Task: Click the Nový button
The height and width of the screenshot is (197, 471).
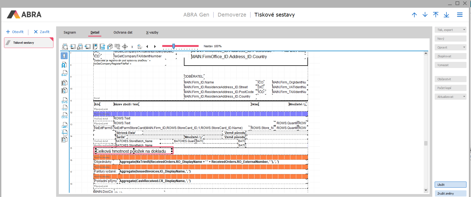Action: point(450,39)
